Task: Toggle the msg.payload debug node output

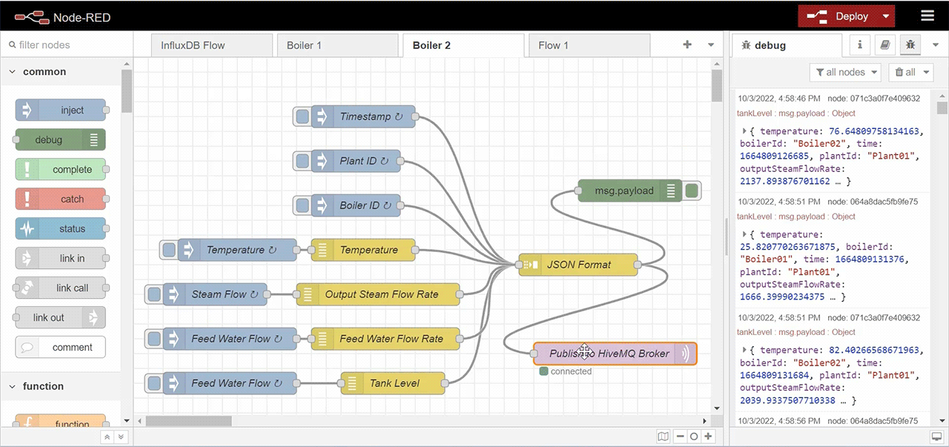Action: 692,191
